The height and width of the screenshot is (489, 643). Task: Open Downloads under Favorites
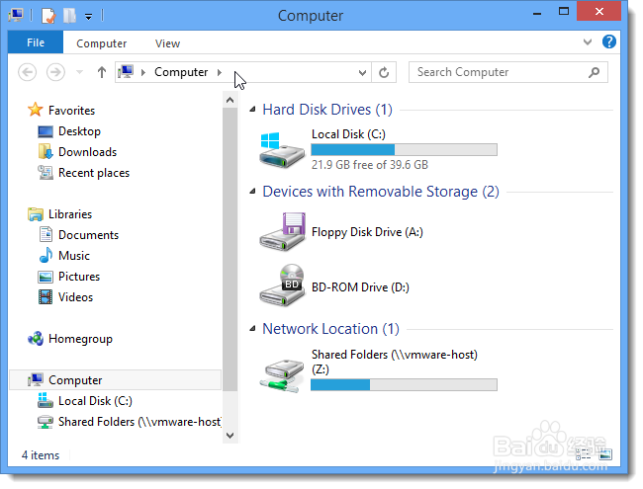(87, 152)
